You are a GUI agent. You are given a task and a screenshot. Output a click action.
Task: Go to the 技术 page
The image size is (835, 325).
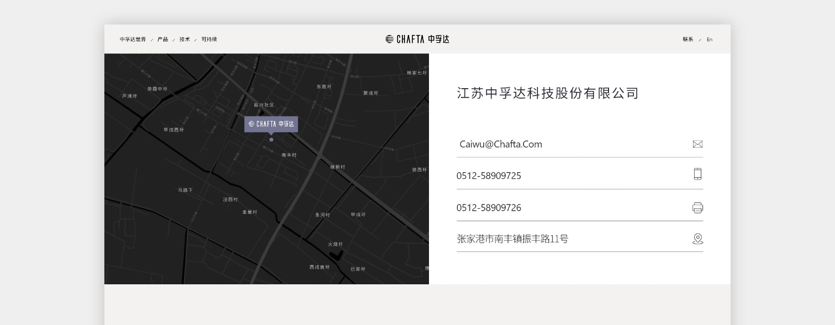pos(185,40)
